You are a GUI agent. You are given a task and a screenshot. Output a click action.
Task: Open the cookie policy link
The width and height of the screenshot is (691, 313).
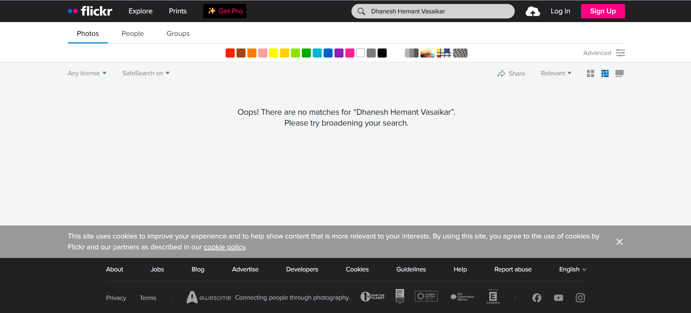click(x=225, y=247)
